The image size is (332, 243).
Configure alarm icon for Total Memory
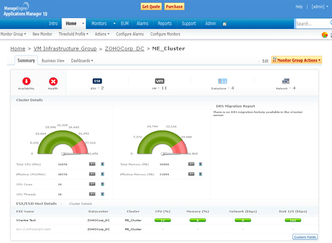point(200,164)
